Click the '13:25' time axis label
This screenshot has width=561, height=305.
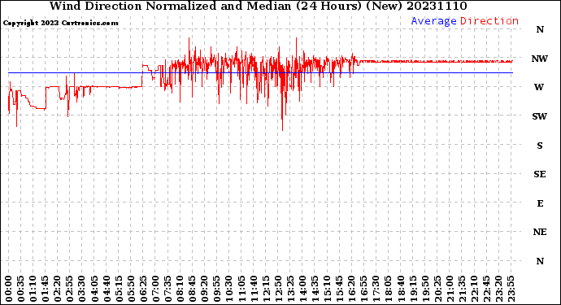(x=290, y=289)
